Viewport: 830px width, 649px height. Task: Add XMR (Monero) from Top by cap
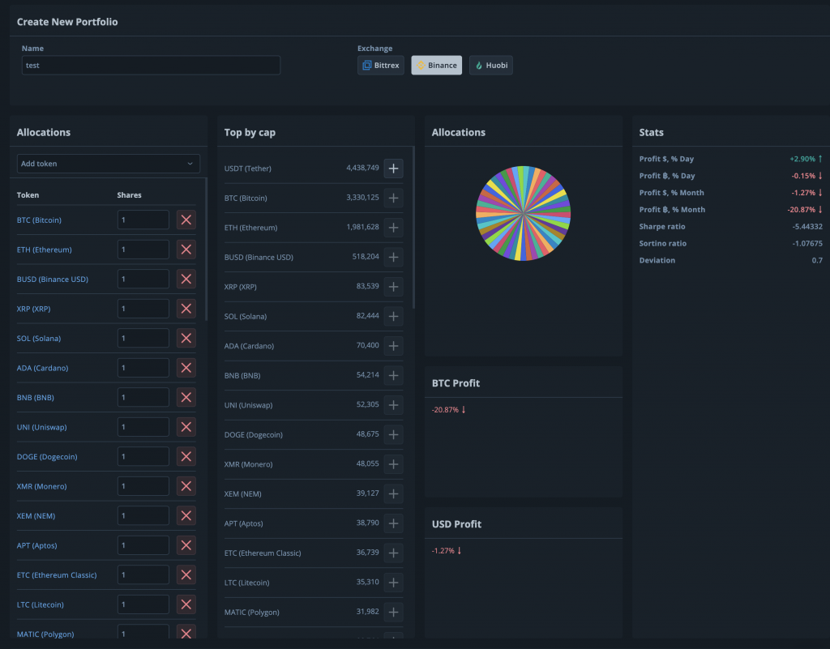click(x=393, y=464)
